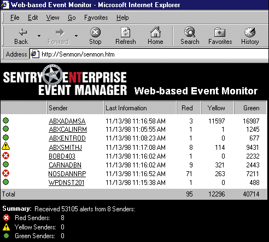The image size is (269, 242).
Task: Open the BOBD403 sender link
Action: (x=62, y=156)
